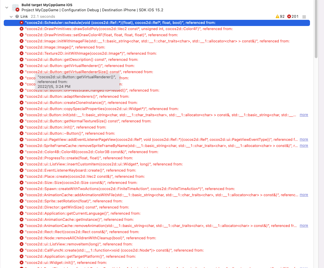Click the Project MyCppGame configuration summary line
Viewport: 324px width, 268px height.
(92, 10)
